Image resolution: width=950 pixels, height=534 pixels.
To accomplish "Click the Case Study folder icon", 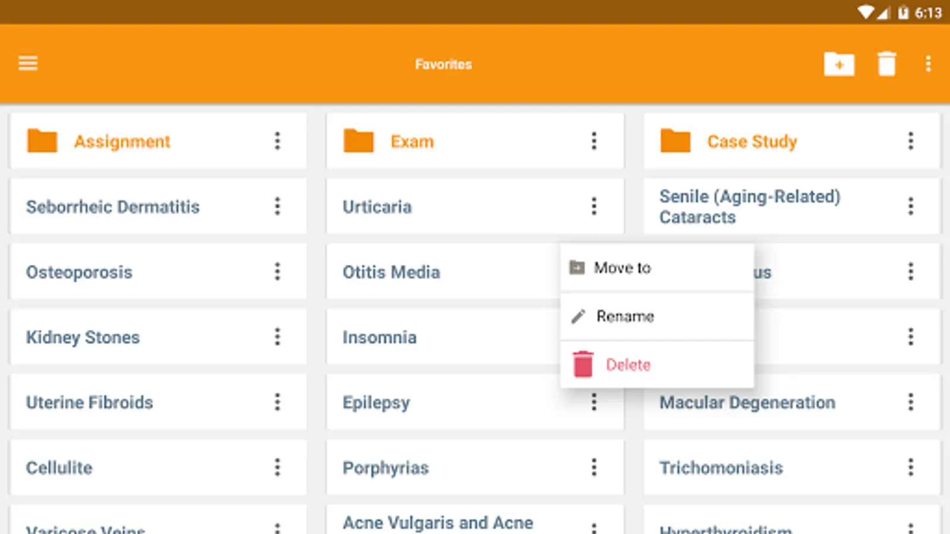I will coord(676,141).
